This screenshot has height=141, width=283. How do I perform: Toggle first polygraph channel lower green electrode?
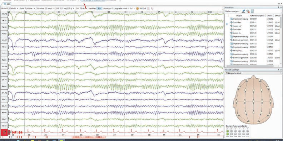point(227,134)
